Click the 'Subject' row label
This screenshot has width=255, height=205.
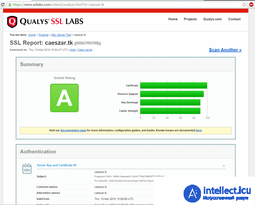(41, 176)
